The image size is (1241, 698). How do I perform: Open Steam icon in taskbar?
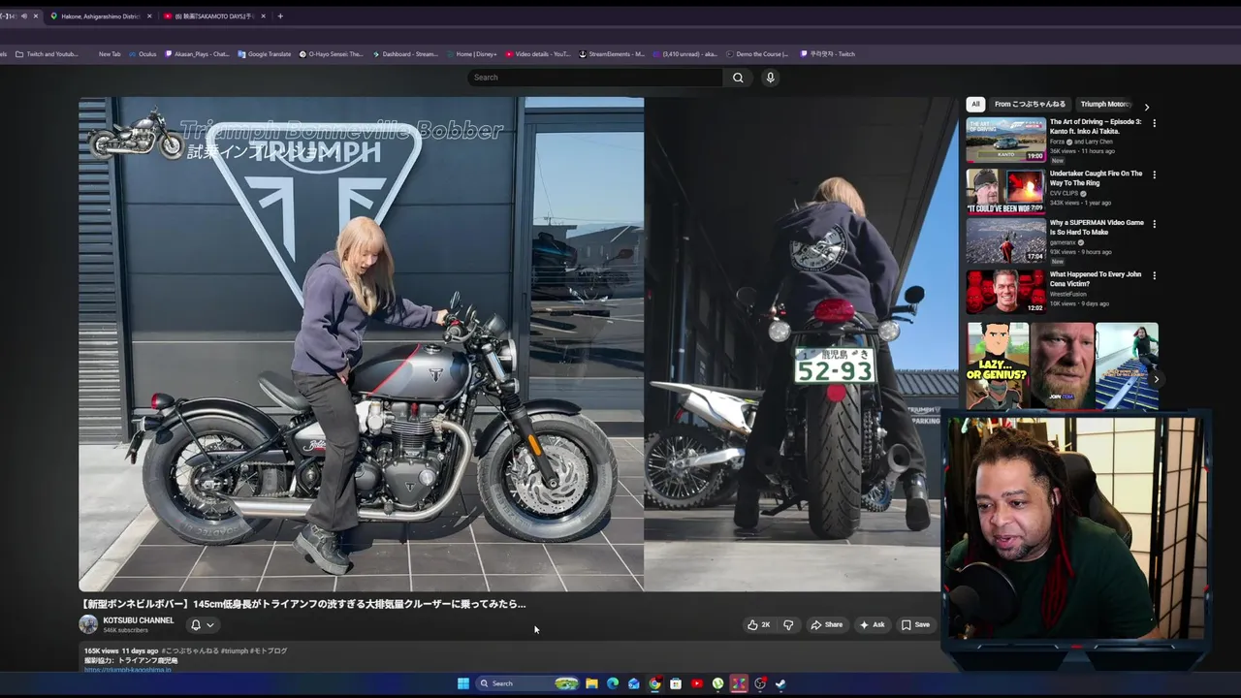[780, 683]
